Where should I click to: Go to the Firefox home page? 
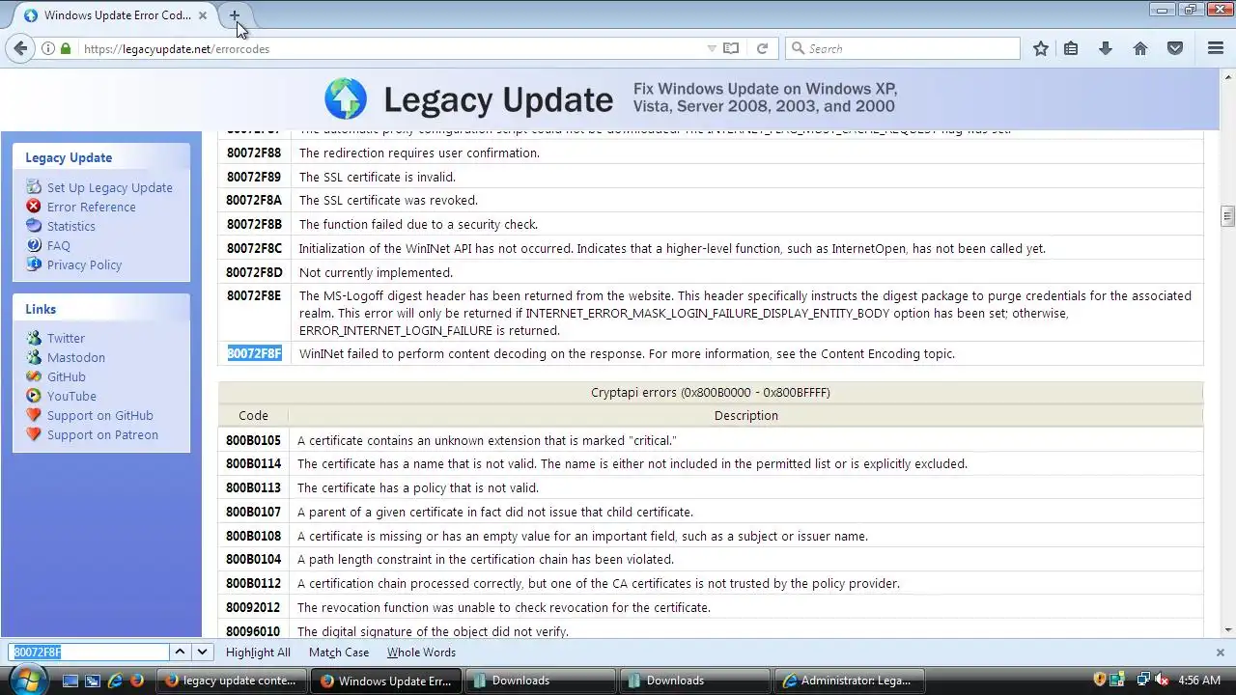coord(1140,48)
